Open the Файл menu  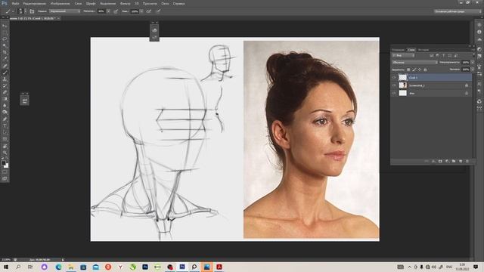pos(15,3)
